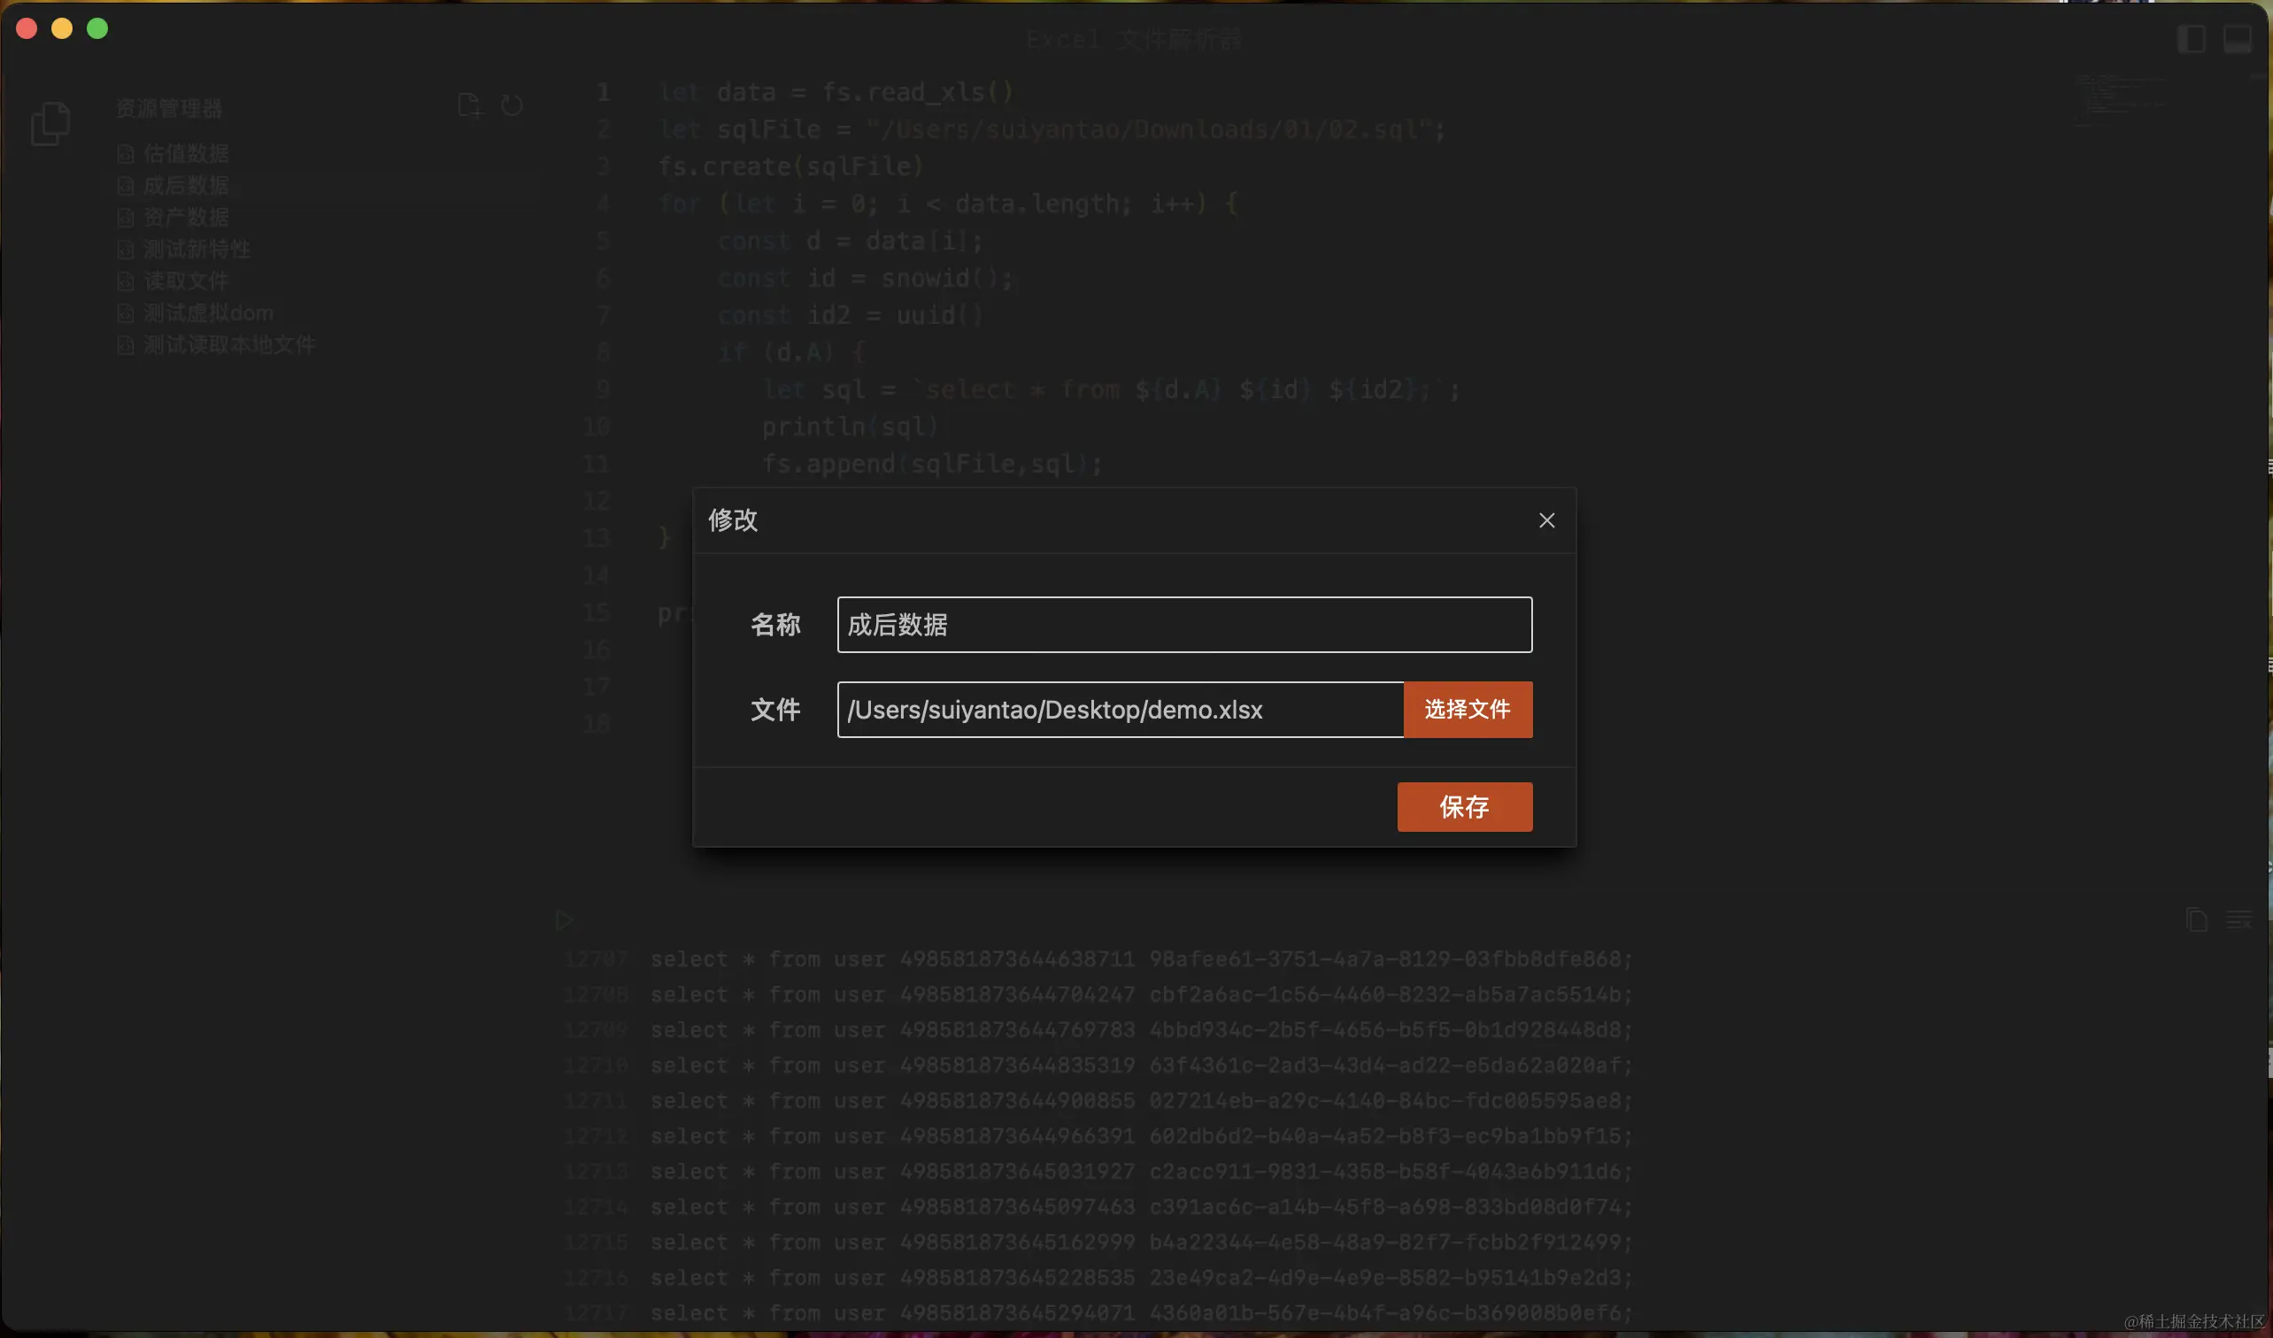This screenshot has width=2273, height=1338.
Task: Click the new file icon in the explorer
Action: pos(468,105)
